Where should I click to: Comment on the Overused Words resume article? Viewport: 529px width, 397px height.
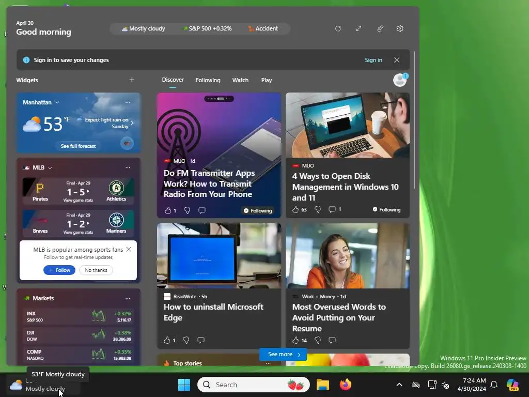tap(332, 340)
